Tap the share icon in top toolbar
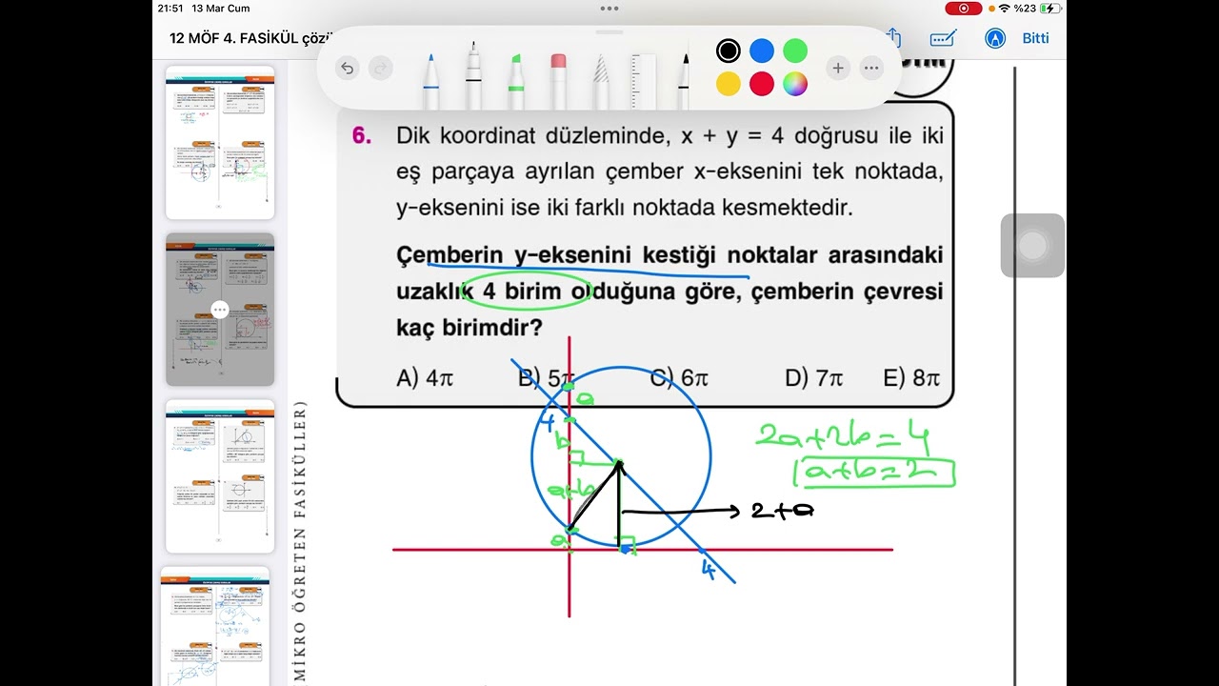Image resolution: width=1219 pixels, height=686 pixels. point(893,37)
